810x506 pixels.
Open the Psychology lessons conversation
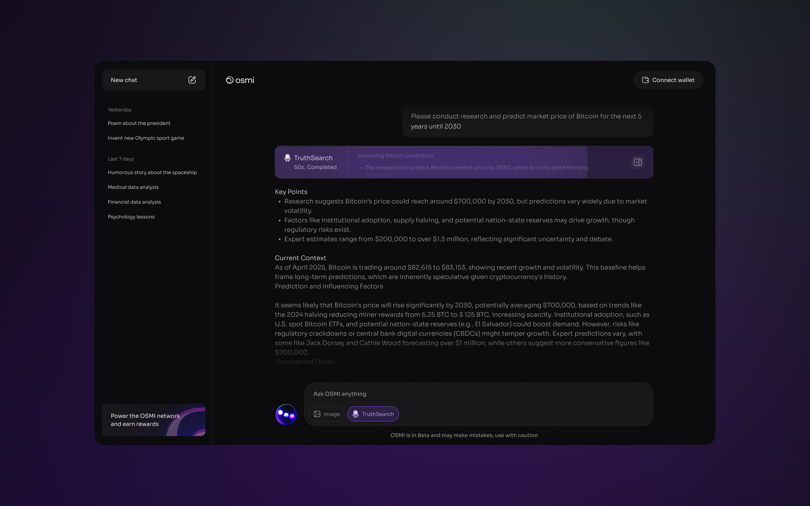pyautogui.click(x=131, y=217)
